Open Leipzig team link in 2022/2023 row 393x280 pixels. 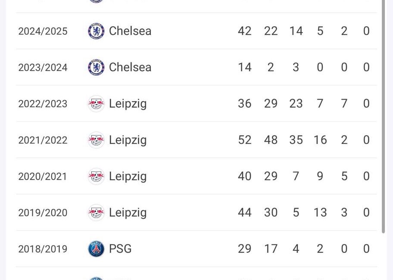128,104
